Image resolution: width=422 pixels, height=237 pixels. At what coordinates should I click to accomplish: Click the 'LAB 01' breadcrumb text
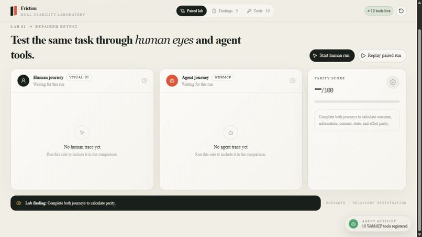(18, 27)
